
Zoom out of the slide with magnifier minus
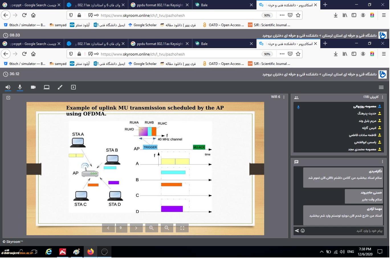click(x=167, y=228)
